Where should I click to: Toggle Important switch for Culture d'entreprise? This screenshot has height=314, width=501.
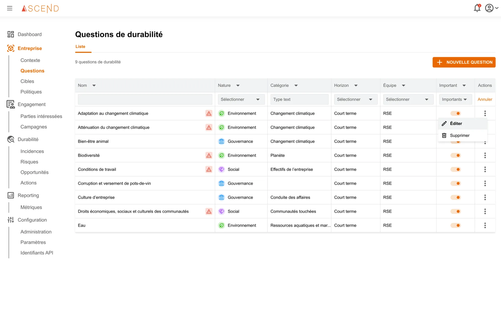point(455,197)
